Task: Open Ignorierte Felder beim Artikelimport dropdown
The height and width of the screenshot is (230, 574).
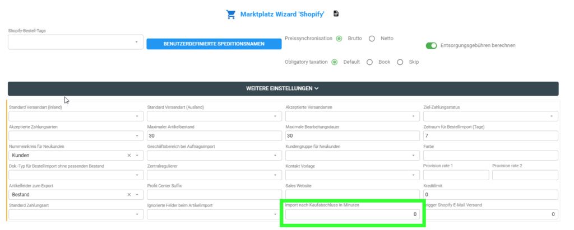Action: pyautogui.click(x=214, y=214)
